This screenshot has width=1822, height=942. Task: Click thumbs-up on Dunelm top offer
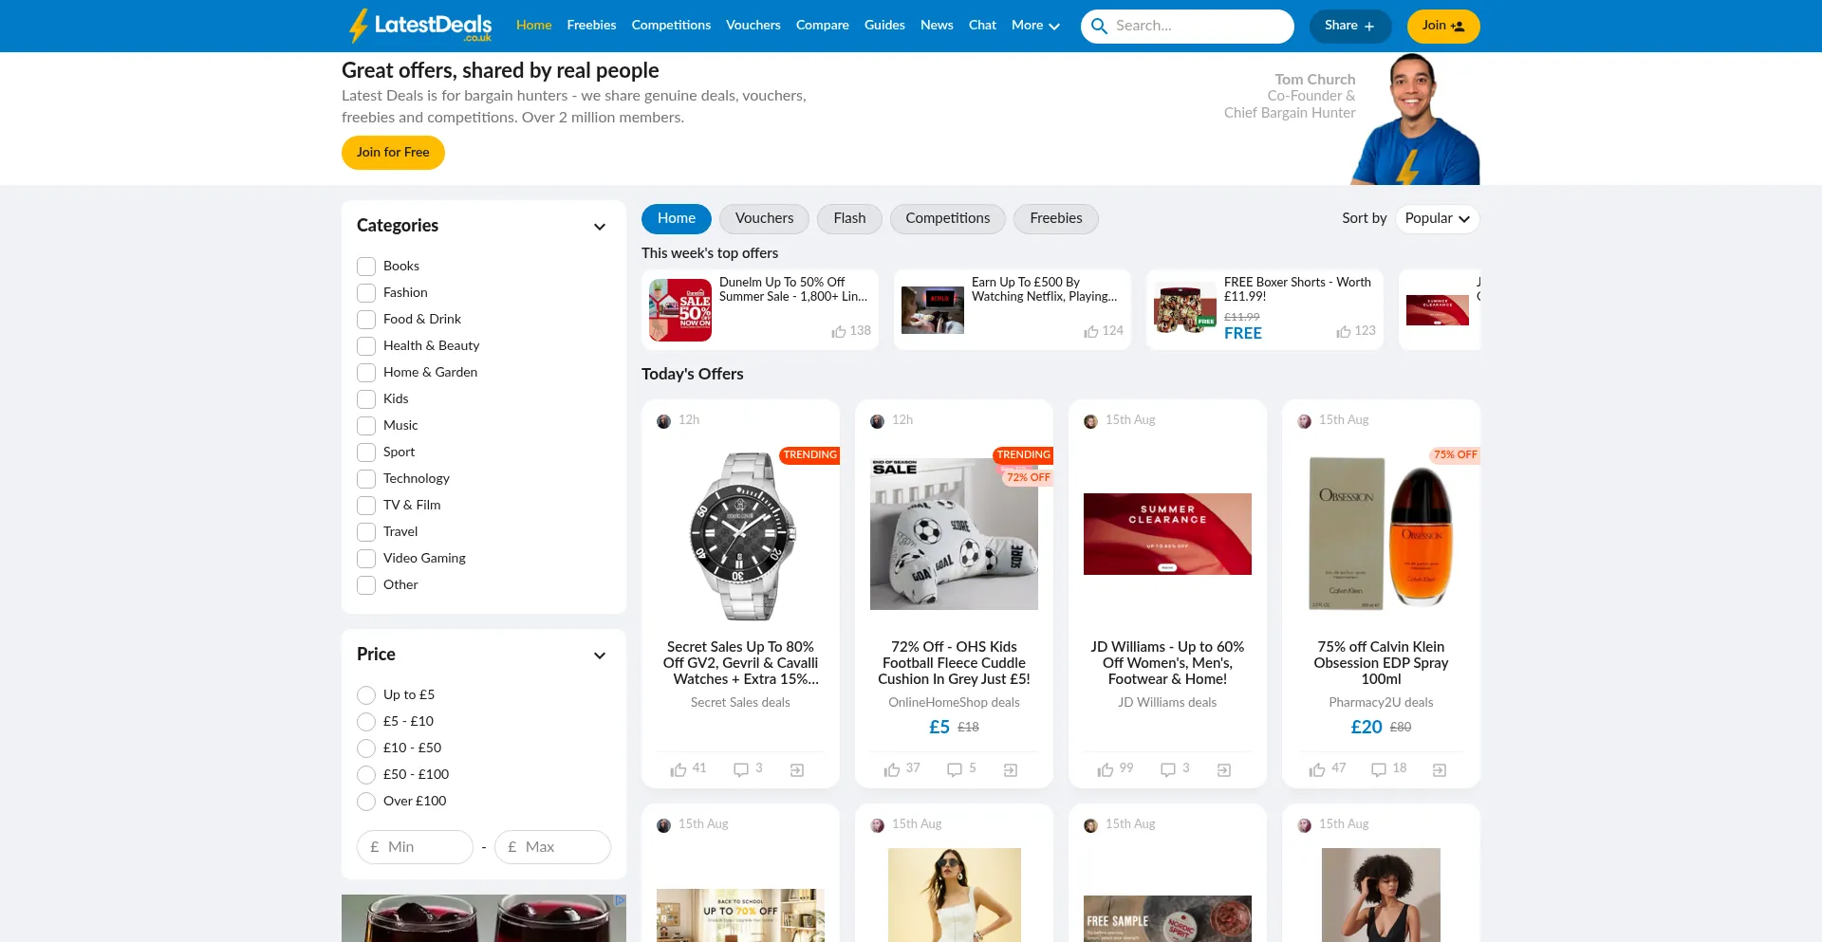click(x=839, y=331)
